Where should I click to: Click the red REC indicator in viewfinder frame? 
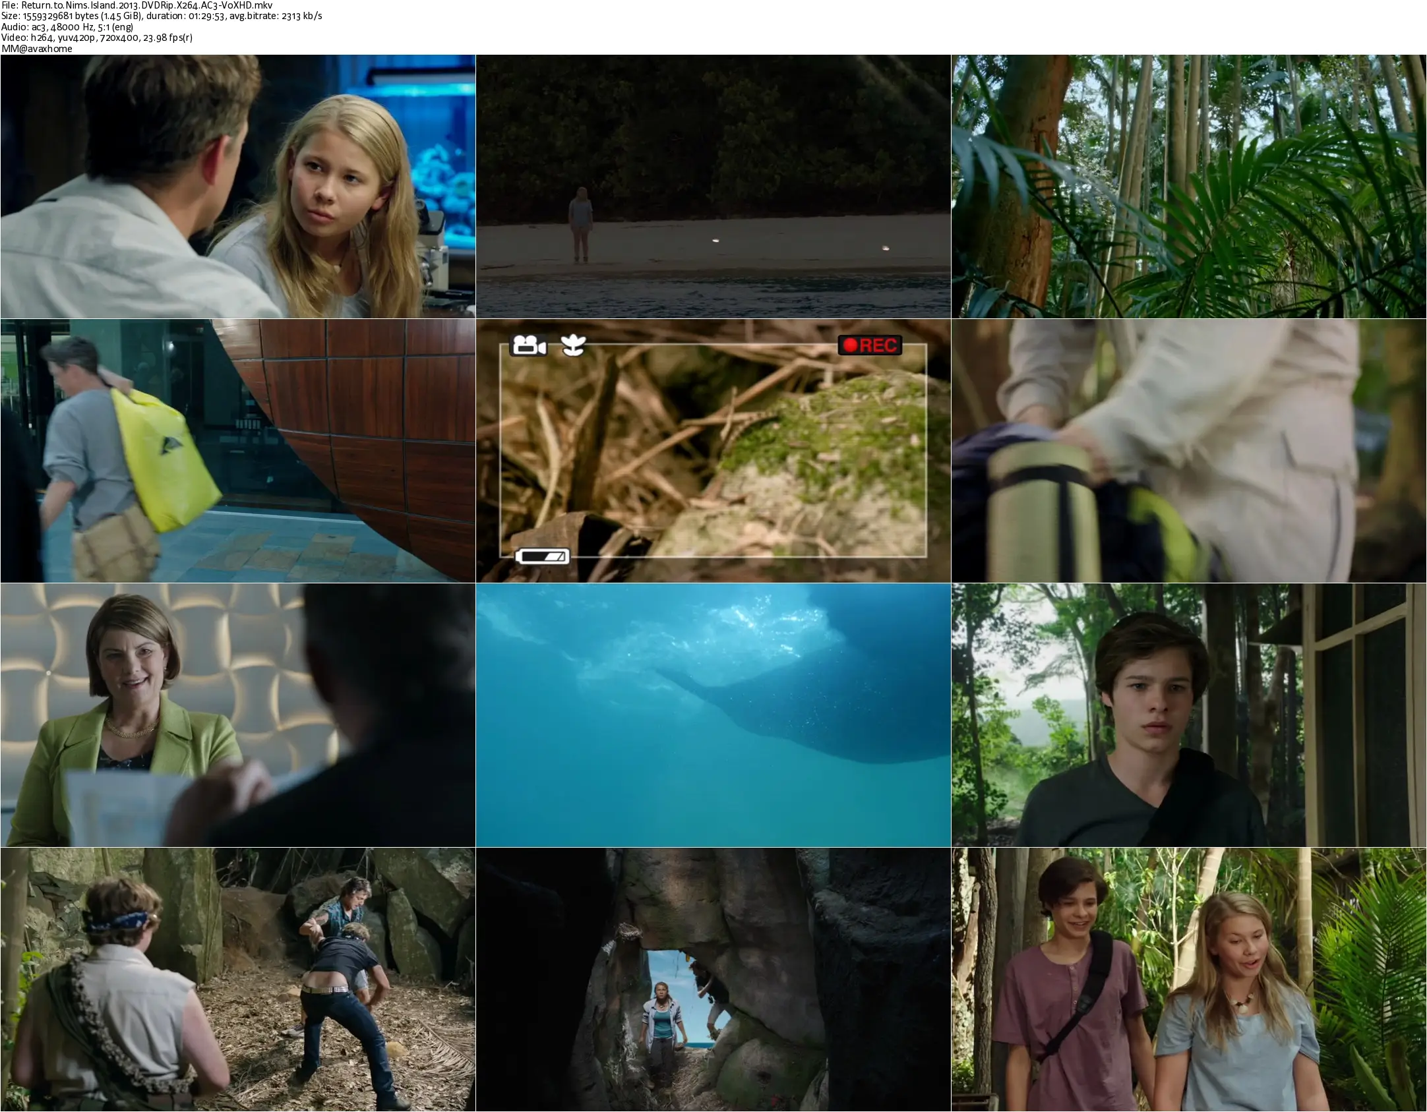pyautogui.click(x=870, y=345)
